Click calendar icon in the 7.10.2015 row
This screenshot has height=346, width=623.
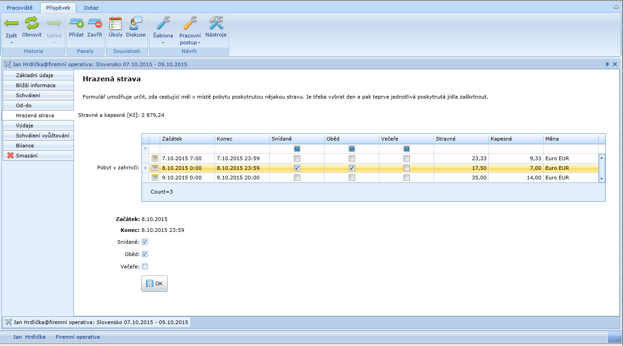[x=155, y=158]
